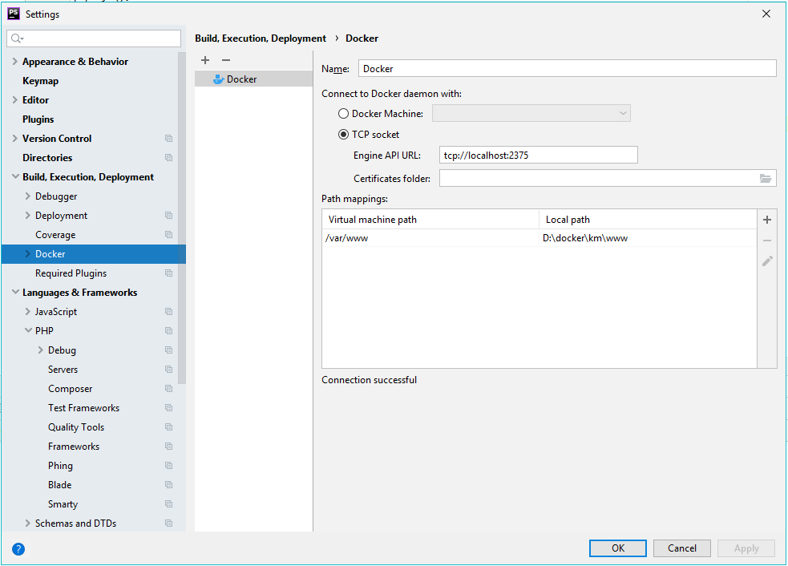The image size is (788, 566).
Task: Click the add path mapping plus icon
Action: [767, 220]
